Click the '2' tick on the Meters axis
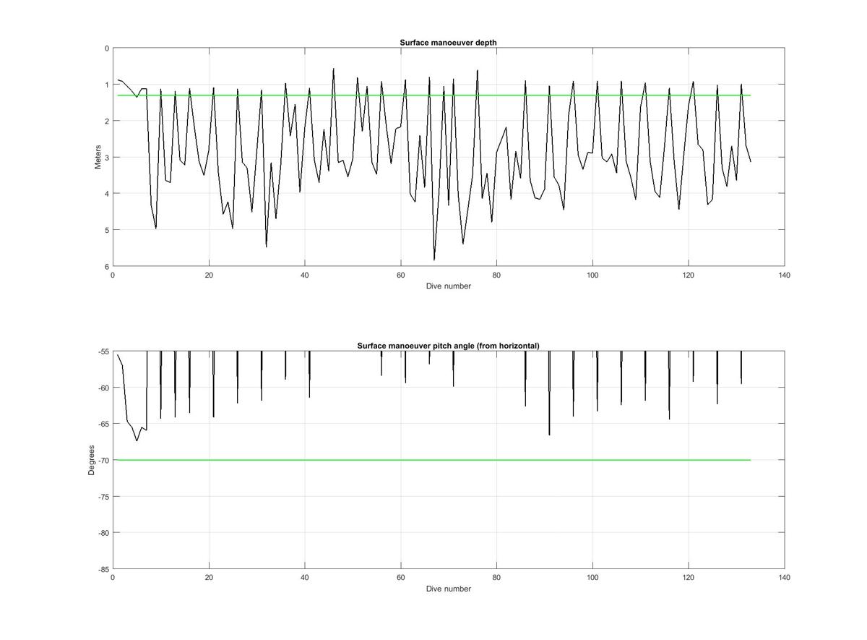 click(107, 121)
